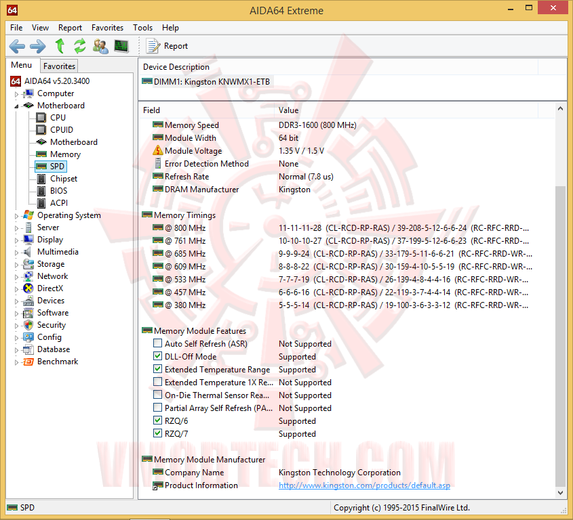Open the ACPI tree item
This screenshot has height=520, width=573.
point(59,203)
